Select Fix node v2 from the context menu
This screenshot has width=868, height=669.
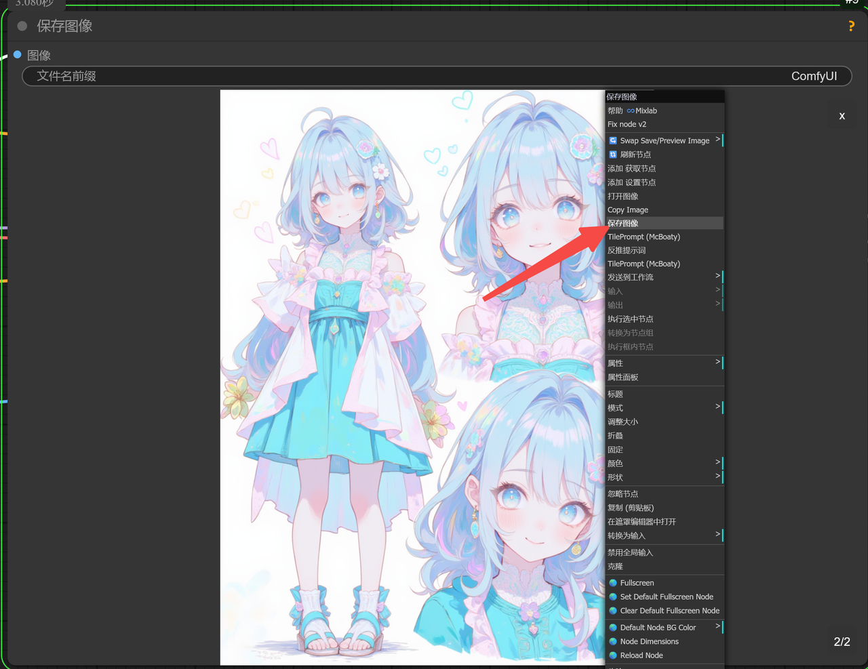pos(665,124)
